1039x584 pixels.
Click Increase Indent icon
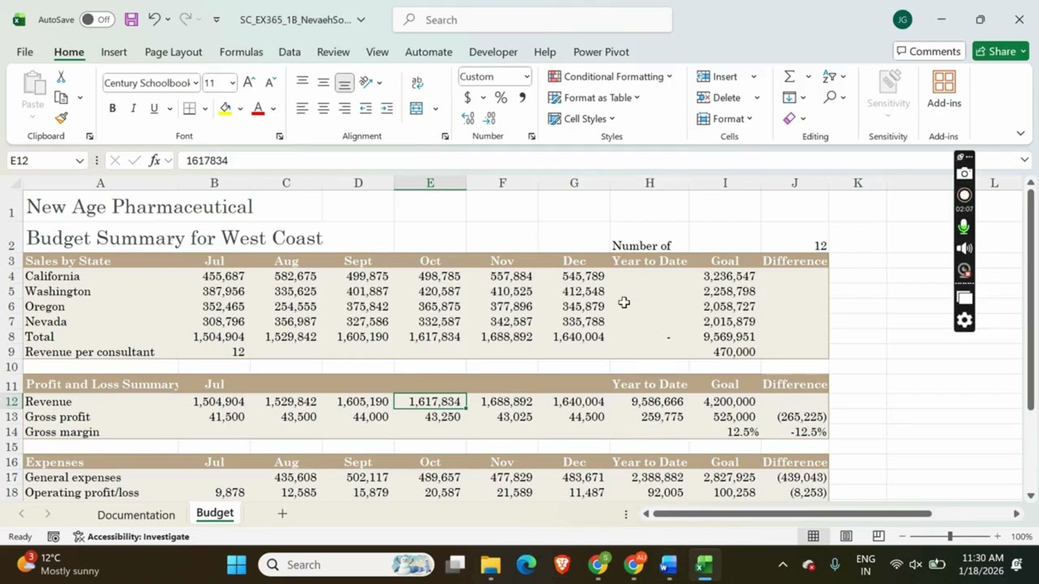[386, 109]
